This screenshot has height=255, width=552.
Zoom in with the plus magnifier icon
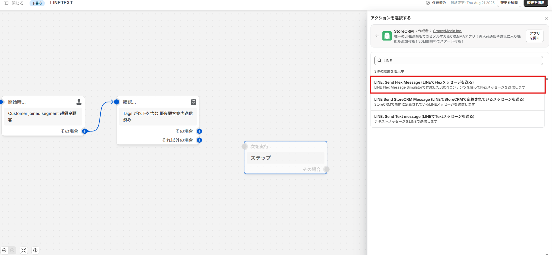tap(12, 250)
